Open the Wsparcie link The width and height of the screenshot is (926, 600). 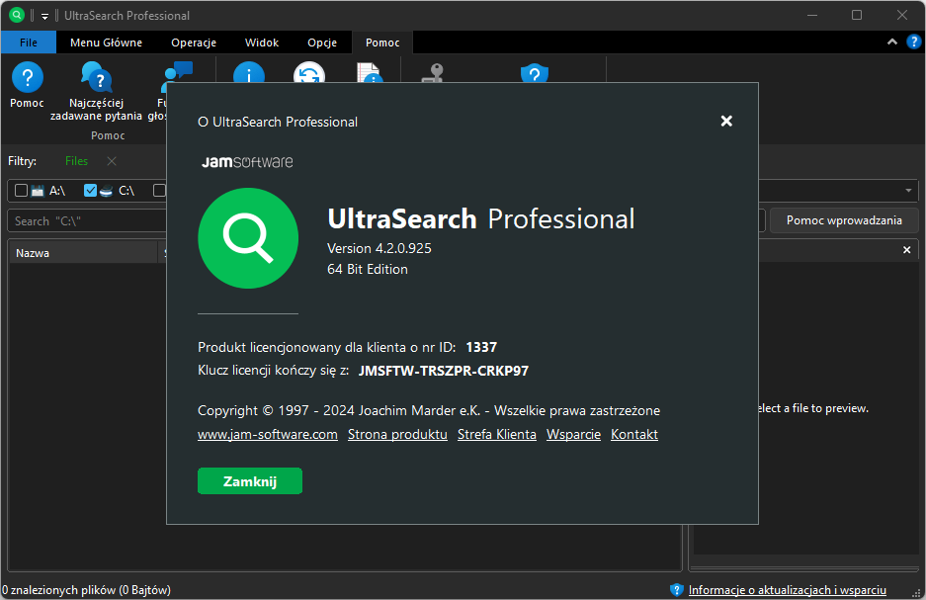(573, 435)
